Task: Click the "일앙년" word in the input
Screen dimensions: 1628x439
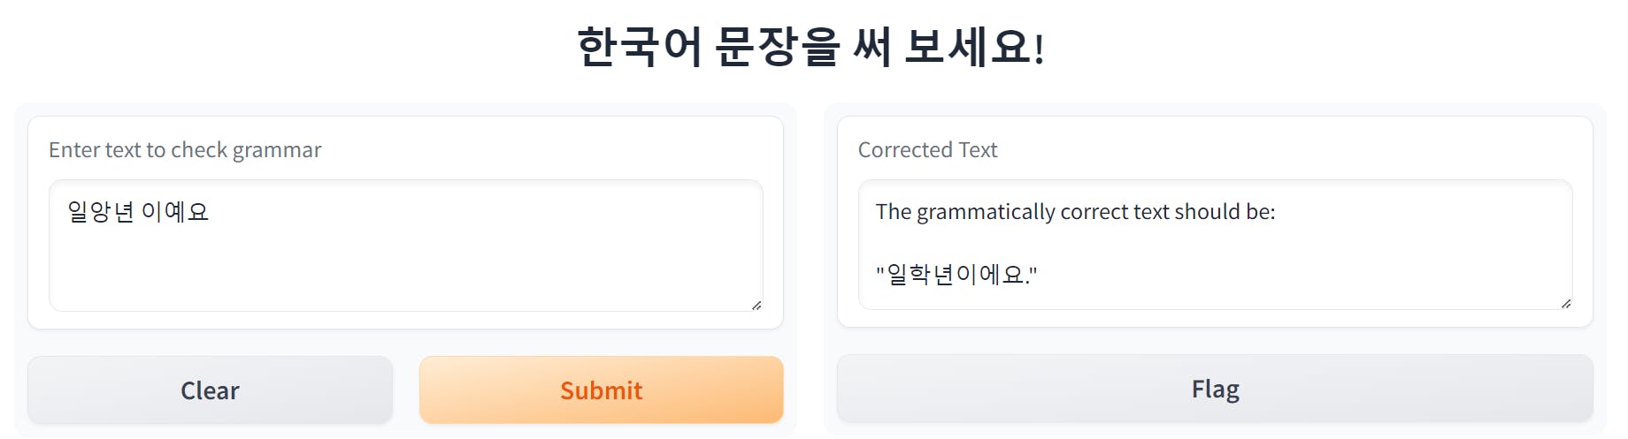Action: click(x=100, y=212)
